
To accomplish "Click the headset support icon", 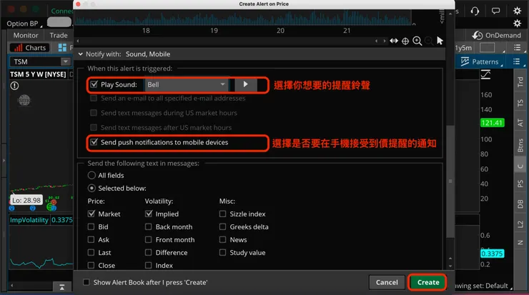I will [x=475, y=11].
